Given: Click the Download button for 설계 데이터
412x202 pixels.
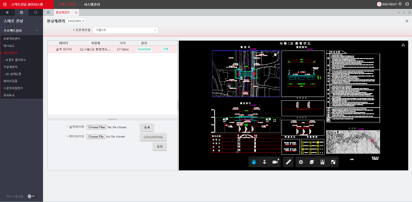Looking at the screenshot, I should (x=144, y=49).
